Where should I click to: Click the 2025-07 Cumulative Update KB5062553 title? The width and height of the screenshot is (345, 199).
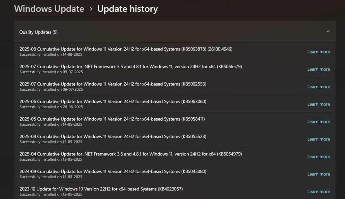point(113,84)
